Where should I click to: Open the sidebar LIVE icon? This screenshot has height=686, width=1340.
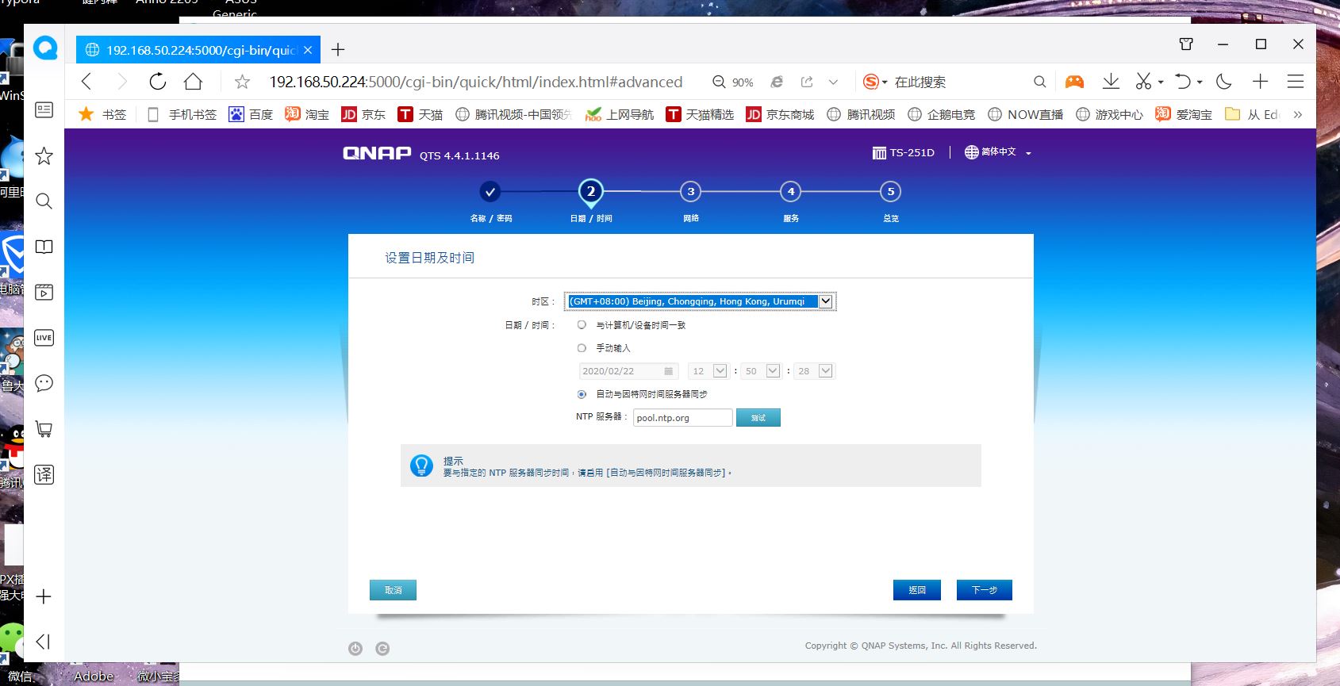(x=44, y=338)
